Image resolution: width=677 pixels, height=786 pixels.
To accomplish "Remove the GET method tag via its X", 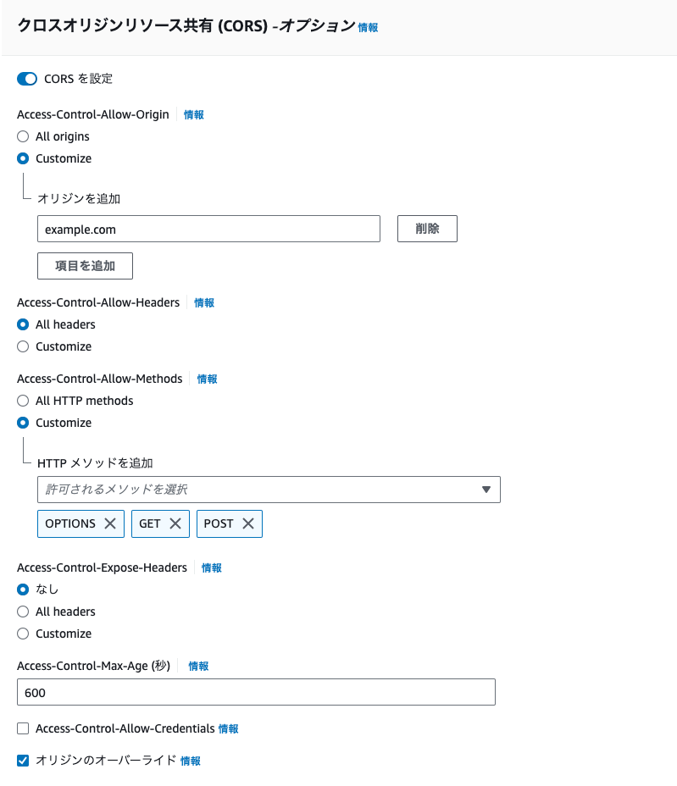I will (x=175, y=523).
